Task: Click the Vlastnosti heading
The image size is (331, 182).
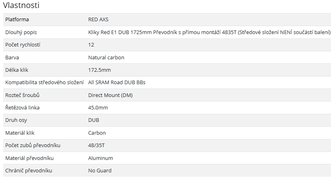Action: [x=21, y=6]
